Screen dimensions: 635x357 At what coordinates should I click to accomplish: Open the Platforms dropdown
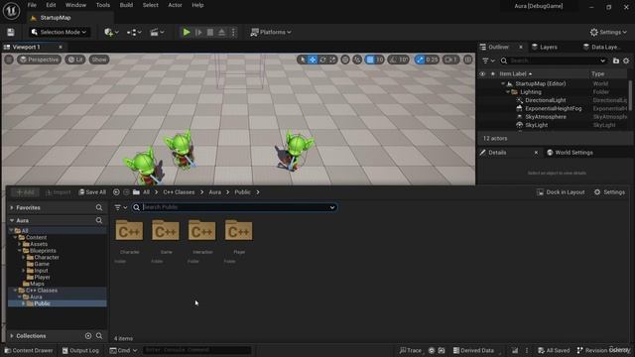pos(271,32)
